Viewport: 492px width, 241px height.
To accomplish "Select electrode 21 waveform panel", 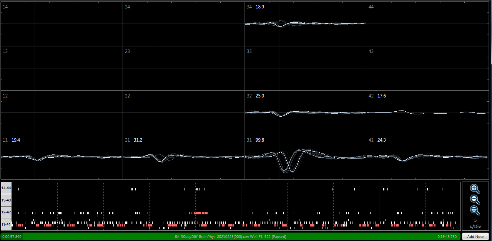I will click(x=184, y=157).
